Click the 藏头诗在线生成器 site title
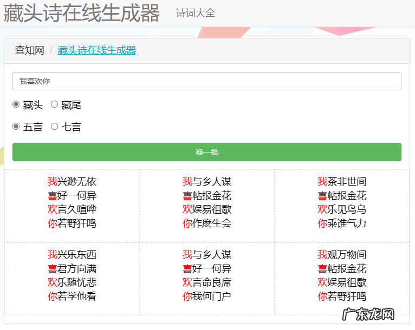This screenshot has width=415, height=330. click(82, 13)
